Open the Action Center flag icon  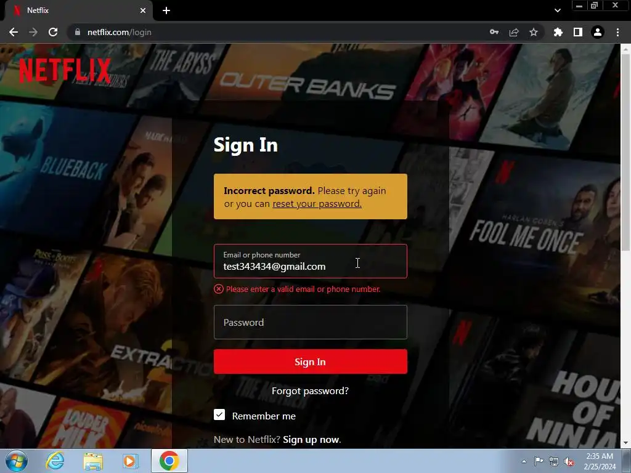coord(539,461)
